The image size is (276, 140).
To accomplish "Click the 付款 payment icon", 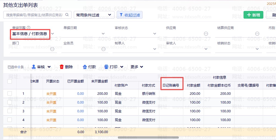I will click(x=85, y=67).
